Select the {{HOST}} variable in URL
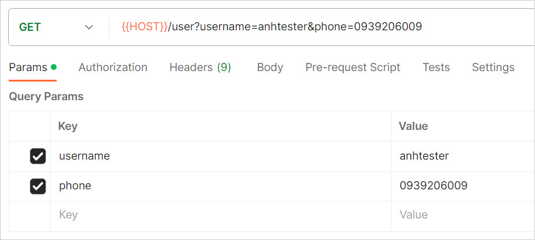535x240 pixels. 145,27
